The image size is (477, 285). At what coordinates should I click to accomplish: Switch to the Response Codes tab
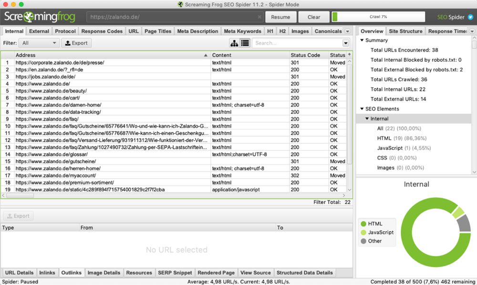(102, 31)
